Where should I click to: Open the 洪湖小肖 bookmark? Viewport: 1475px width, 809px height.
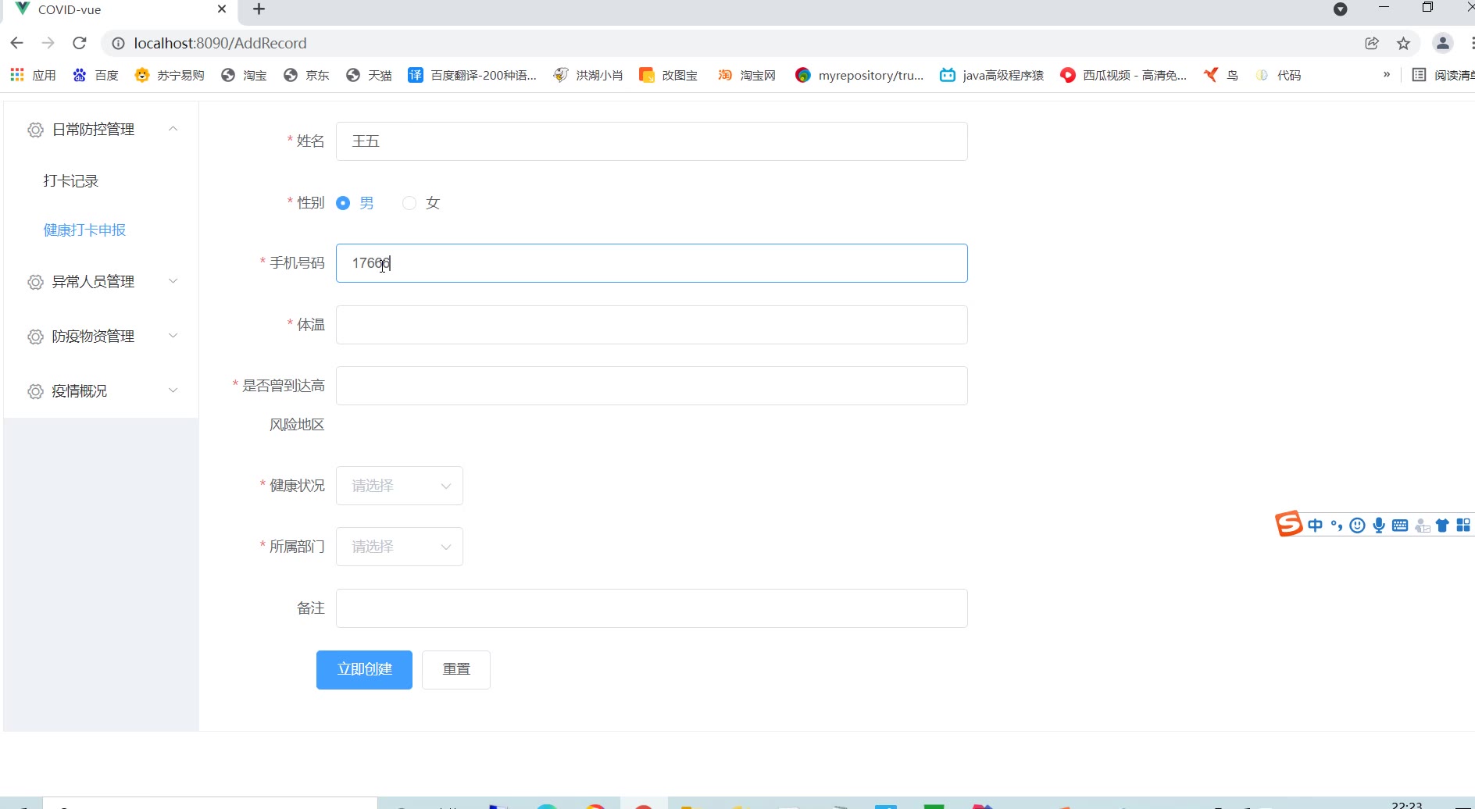(x=588, y=75)
